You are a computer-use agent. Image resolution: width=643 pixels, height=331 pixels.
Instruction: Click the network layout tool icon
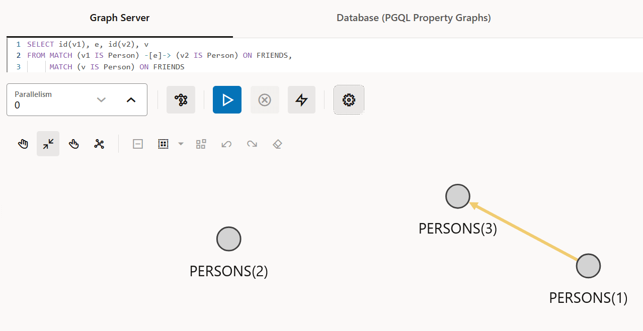tap(99, 144)
